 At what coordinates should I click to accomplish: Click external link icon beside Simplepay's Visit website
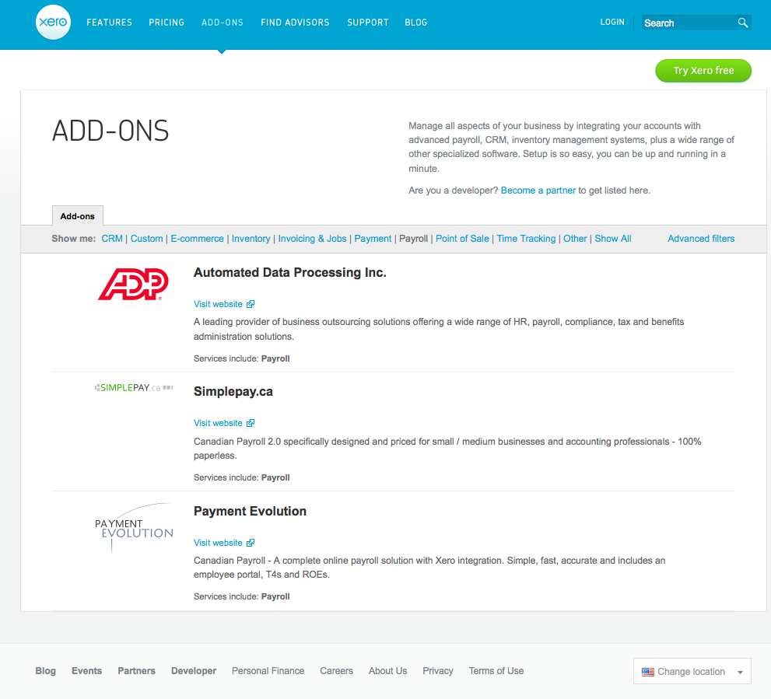pyautogui.click(x=251, y=424)
